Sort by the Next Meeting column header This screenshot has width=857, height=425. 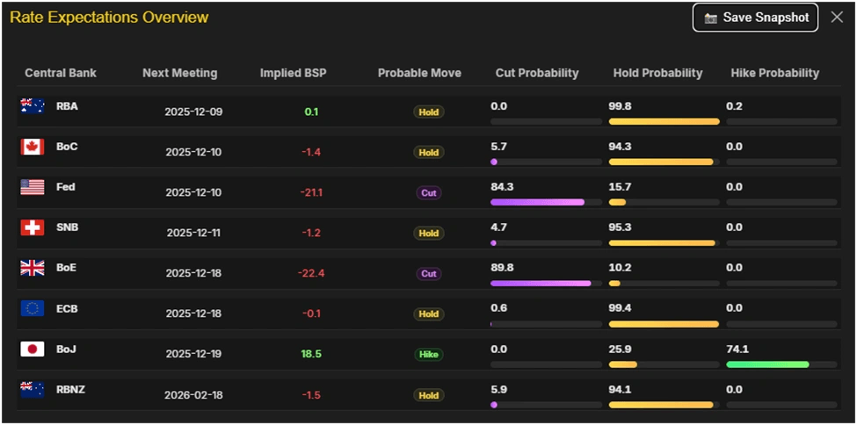pyautogui.click(x=179, y=73)
